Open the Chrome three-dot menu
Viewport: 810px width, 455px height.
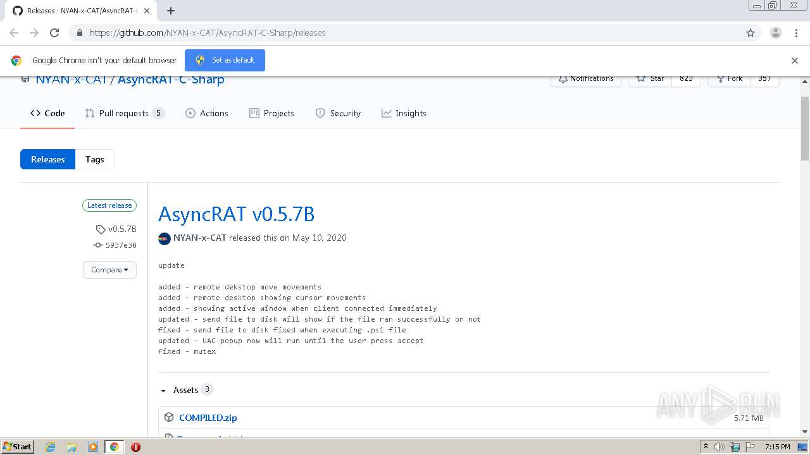[x=796, y=33]
